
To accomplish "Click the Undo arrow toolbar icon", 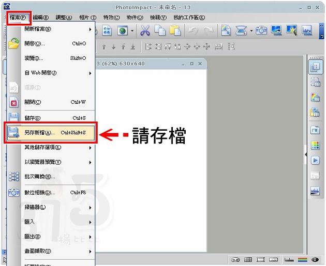I will point(193,30).
